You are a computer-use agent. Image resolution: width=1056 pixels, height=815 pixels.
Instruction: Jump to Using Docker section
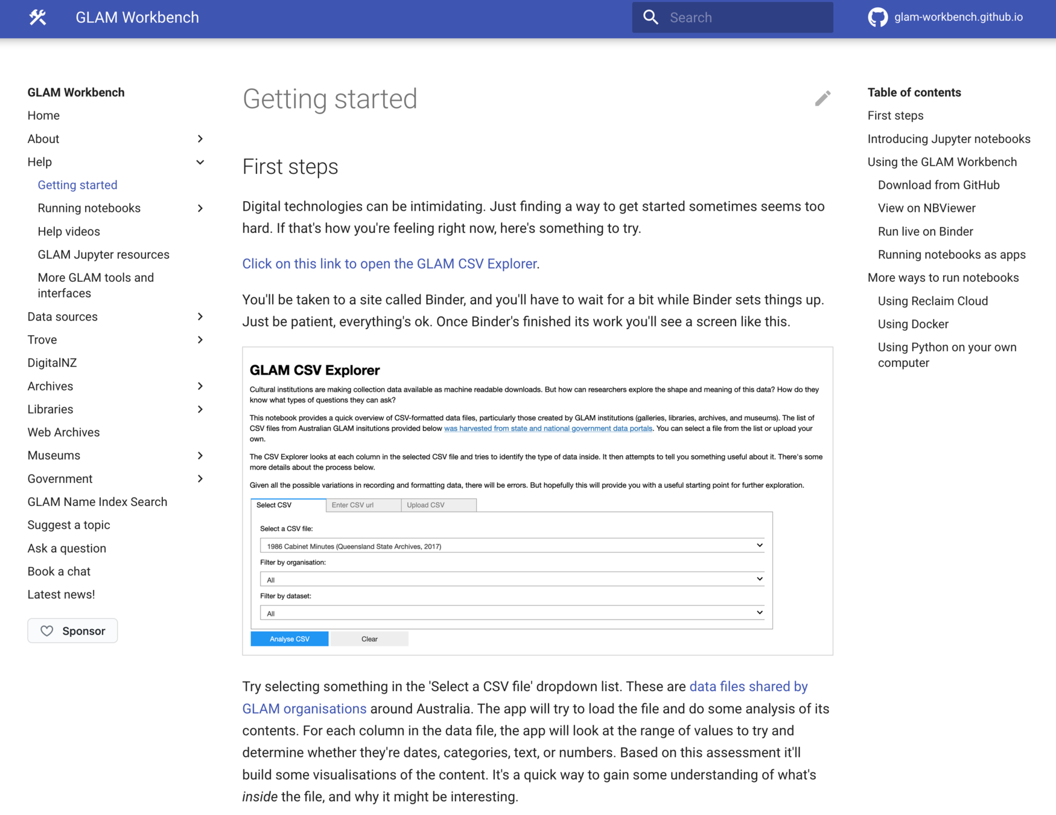click(x=913, y=324)
